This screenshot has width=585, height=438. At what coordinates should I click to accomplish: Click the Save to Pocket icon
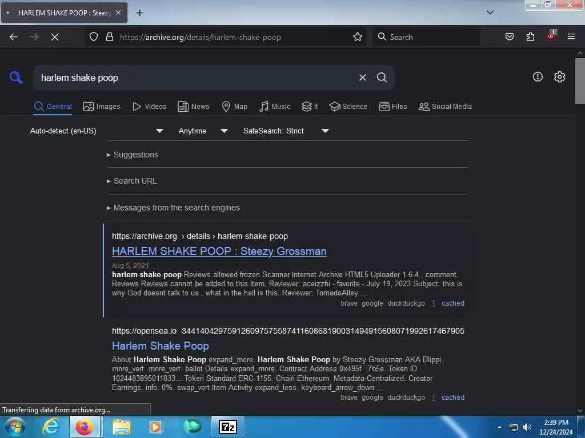(509, 37)
